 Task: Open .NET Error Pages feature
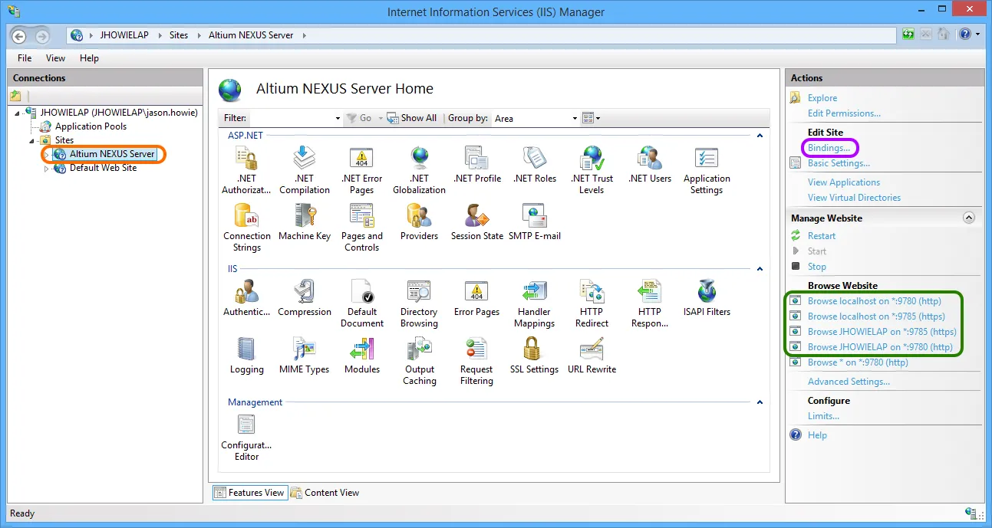click(361, 170)
